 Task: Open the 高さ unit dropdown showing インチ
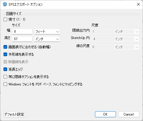47,39
